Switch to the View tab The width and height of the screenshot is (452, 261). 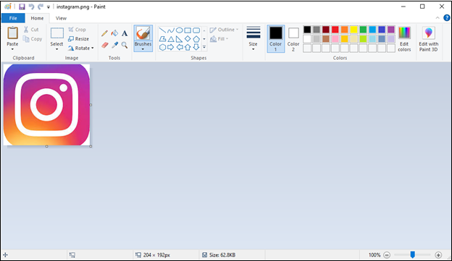[61, 18]
